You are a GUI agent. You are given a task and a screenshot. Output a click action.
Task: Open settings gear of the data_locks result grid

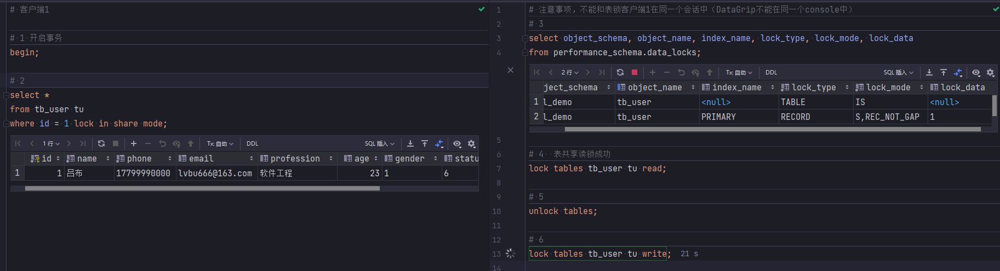coord(990,72)
